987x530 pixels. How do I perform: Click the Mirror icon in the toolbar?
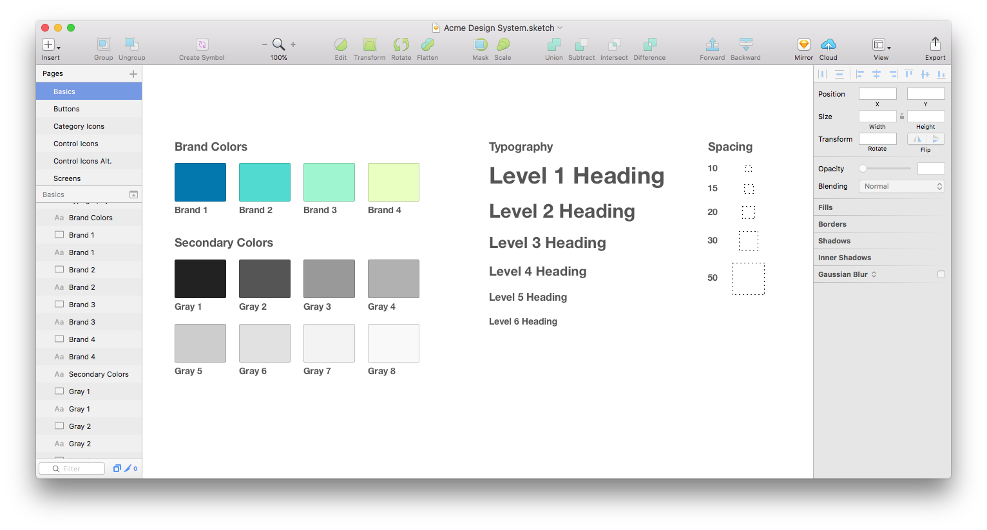tap(803, 44)
